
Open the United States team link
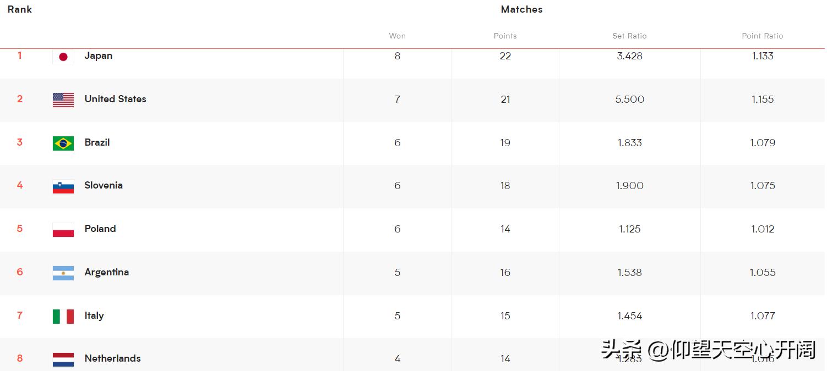pos(116,99)
